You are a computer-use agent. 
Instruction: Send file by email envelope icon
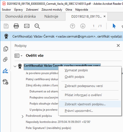tap(27, 26)
